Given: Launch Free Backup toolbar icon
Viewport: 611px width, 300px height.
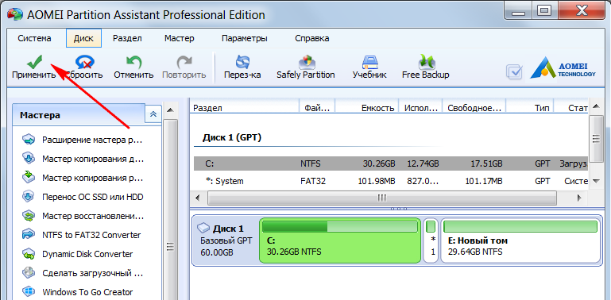Looking at the screenshot, I should 426,62.
